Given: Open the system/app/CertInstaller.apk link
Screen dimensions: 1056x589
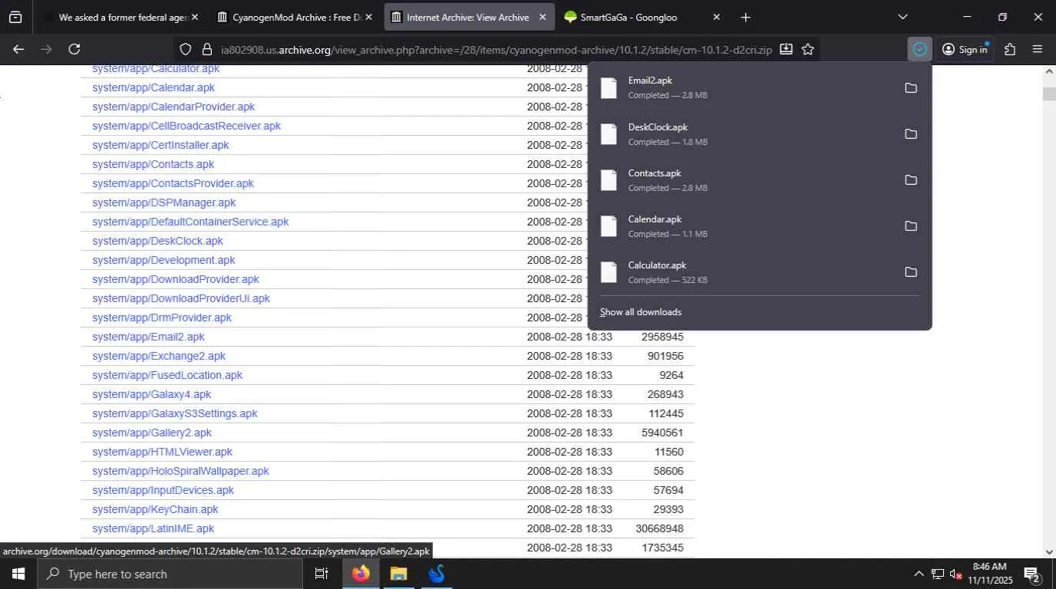Looking at the screenshot, I should [160, 145].
